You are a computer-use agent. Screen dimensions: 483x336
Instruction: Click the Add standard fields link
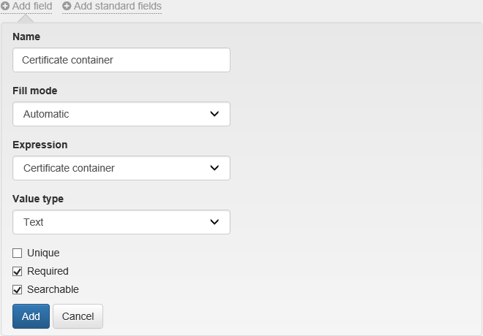pyautogui.click(x=117, y=6)
